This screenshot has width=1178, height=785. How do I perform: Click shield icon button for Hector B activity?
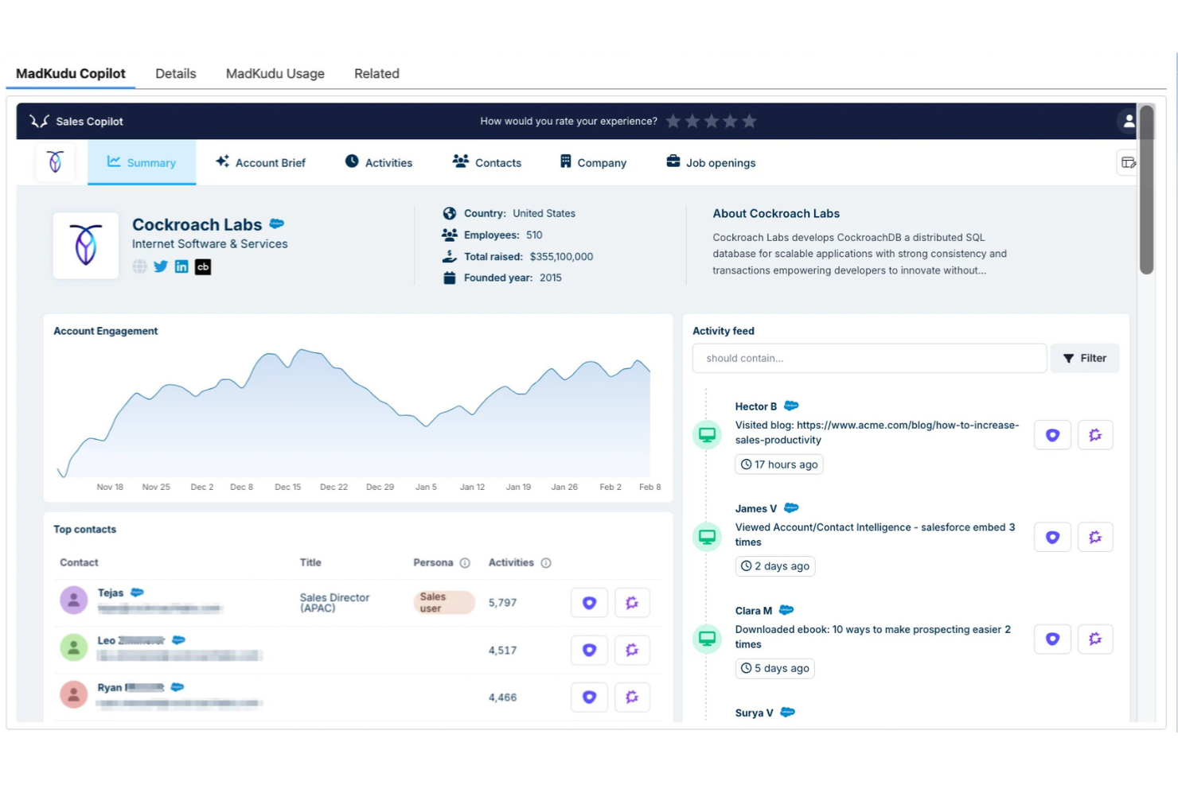1052,435
